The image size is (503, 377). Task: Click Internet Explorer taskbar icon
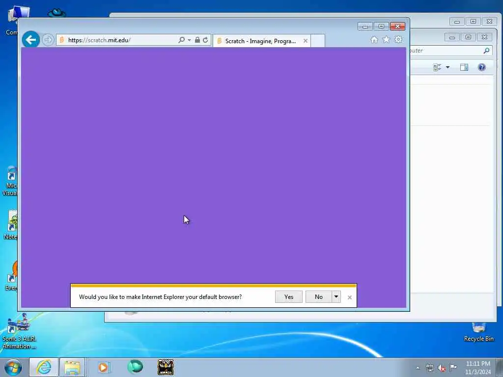click(x=44, y=367)
